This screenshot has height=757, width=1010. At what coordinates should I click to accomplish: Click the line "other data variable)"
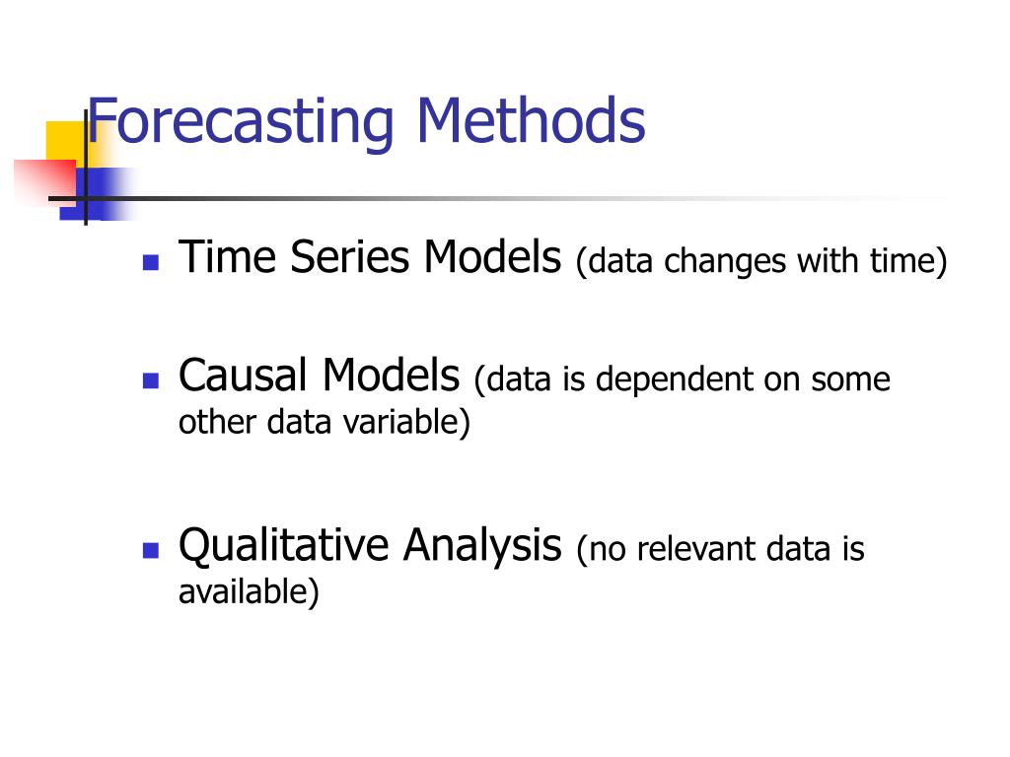pyautogui.click(x=324, y=423)
